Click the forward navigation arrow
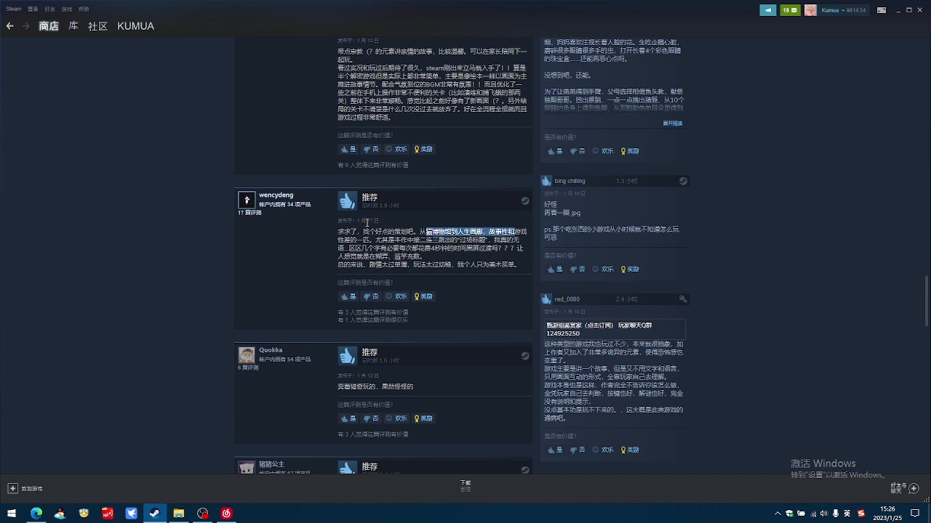931x523 pixels. point(26,26)
